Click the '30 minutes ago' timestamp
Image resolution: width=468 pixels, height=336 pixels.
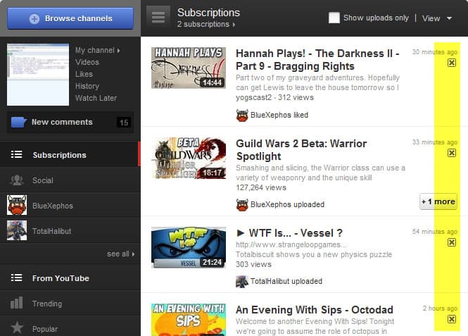coord(435,52)
